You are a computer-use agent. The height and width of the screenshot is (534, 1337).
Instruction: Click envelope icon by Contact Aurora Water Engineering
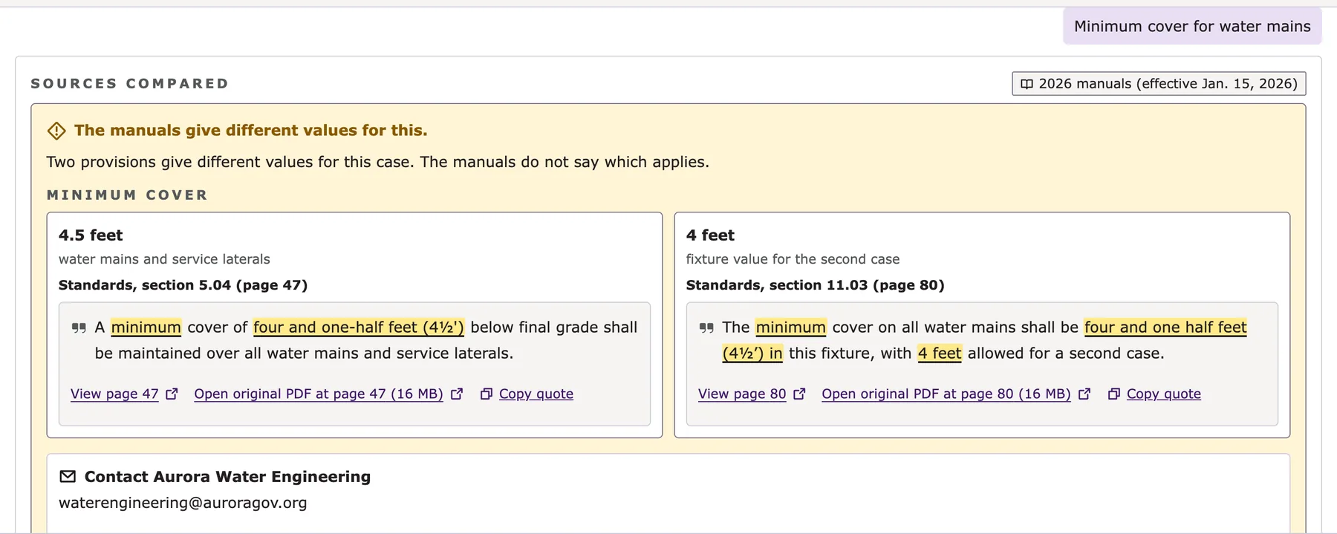click(68, 476)
